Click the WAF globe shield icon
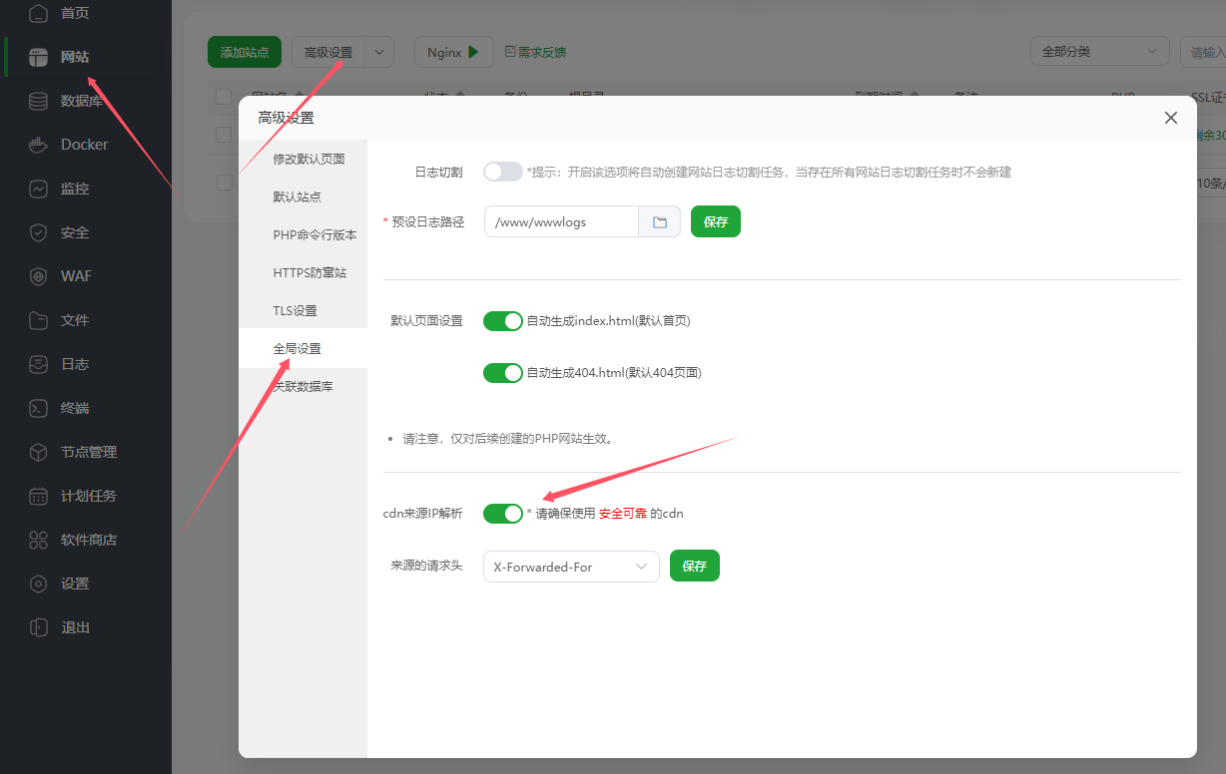Screen dimensions: 1226x774 coord(38,276)
